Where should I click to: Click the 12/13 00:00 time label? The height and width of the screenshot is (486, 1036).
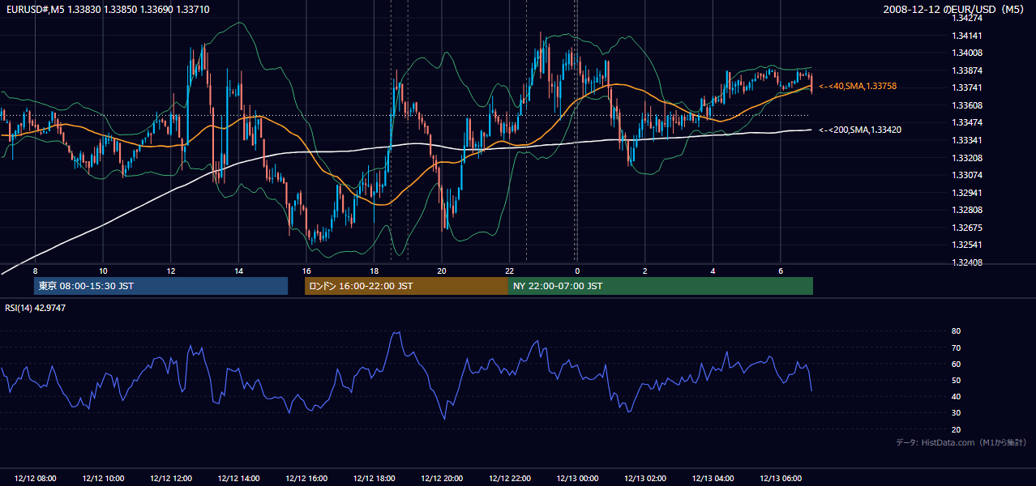click(577, 479)
